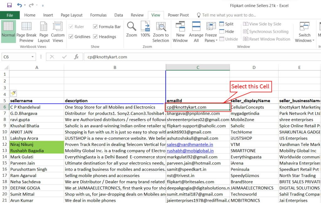
Task: Open the Page Layout tab
Action: point(72,15)
